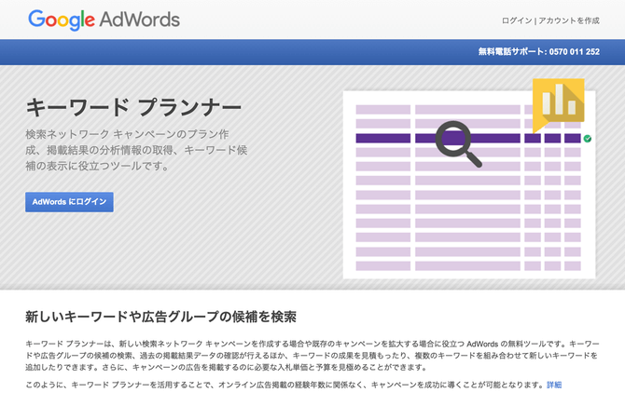Click the word AdWords in the logo
The width and height of the screenshot is (625, 406).
[x=142, y=19]
